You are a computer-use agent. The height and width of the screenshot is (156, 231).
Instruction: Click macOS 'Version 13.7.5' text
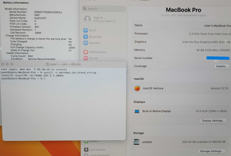click(x=219, y=88)
